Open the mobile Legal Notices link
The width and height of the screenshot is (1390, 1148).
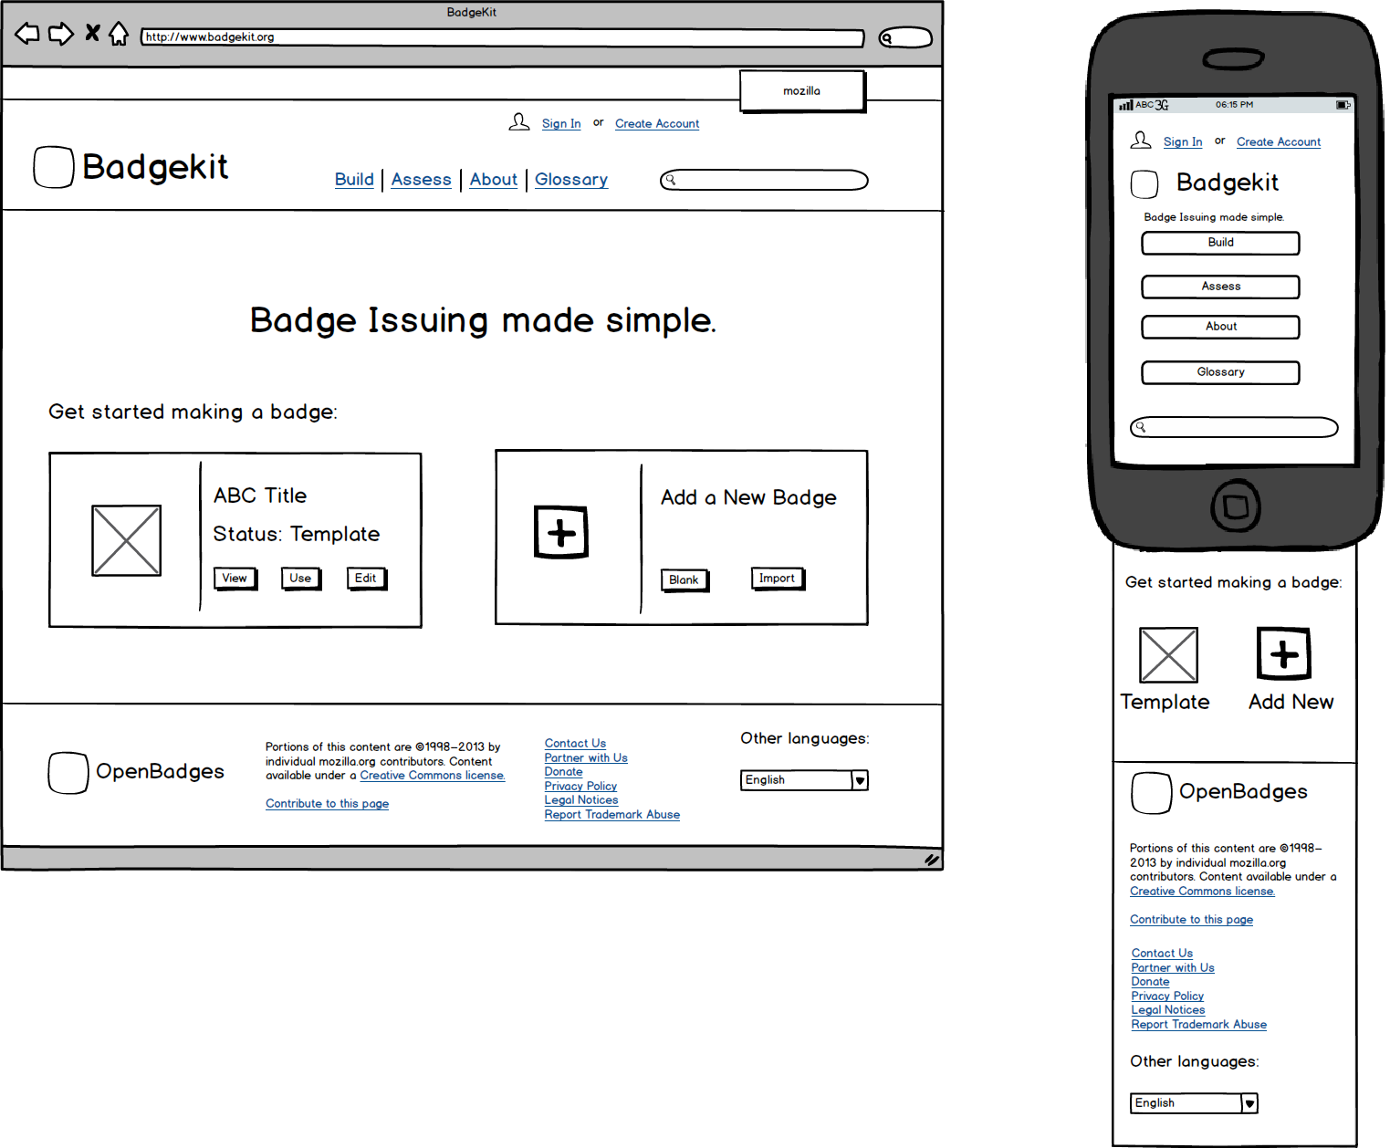pos(1168,1010)
